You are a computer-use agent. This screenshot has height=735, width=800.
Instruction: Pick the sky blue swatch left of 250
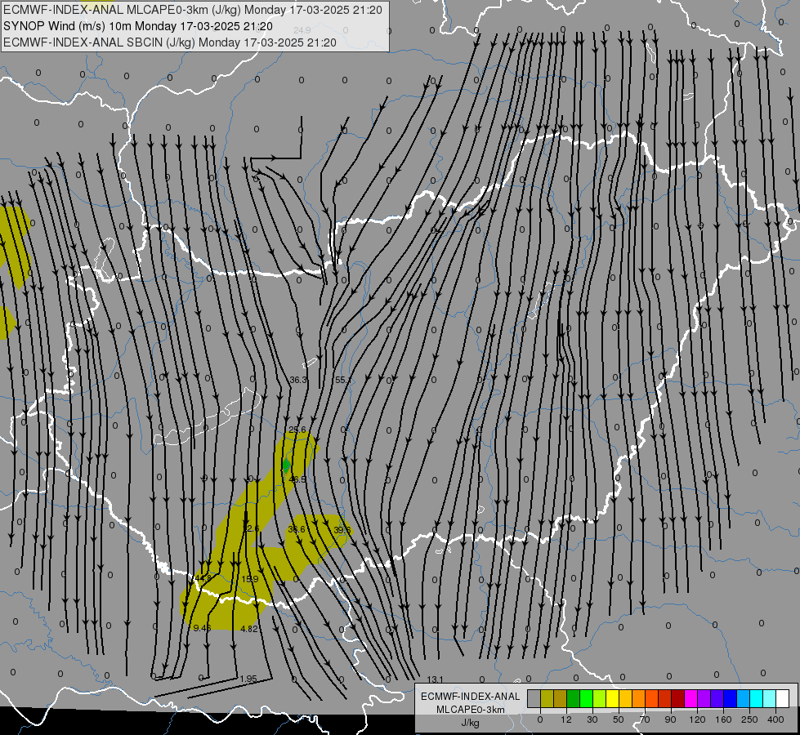point(744,699)
